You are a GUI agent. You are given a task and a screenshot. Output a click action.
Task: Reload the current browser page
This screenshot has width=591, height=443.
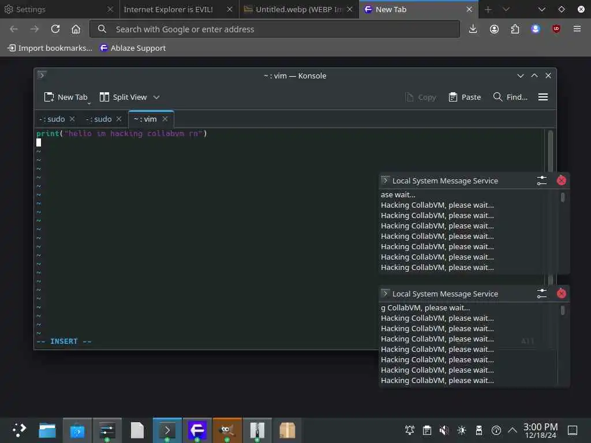tap(55, 29)
